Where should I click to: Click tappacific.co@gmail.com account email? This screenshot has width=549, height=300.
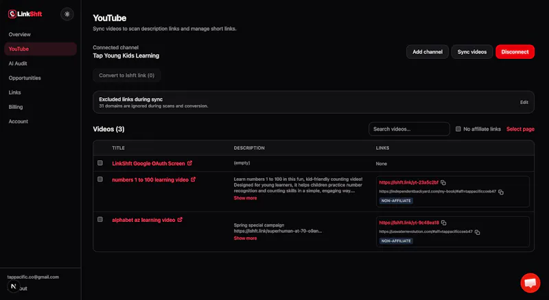pyautogui.click(x=33, y=277)
